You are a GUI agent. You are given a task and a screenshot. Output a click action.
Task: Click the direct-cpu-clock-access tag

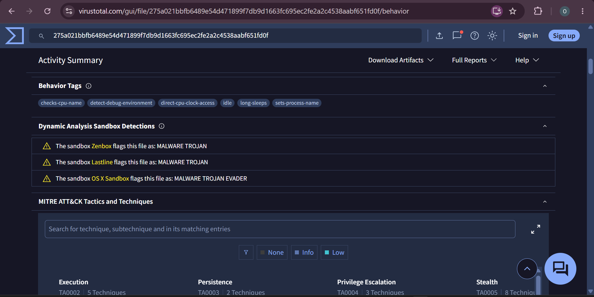(x=187, y=103)
